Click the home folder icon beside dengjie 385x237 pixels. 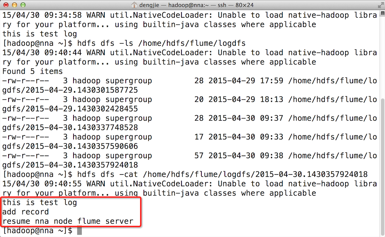[x=134, y=5]
